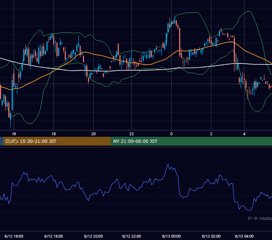Click the 6/12 22:00 date label
The width and height of the screenshot is (272, 240).
point(132,236)
